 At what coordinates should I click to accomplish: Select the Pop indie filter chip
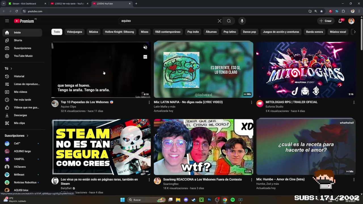(193, 32)
